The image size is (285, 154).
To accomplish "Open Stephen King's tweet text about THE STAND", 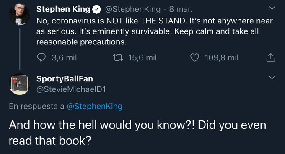I will coord(155,31).
